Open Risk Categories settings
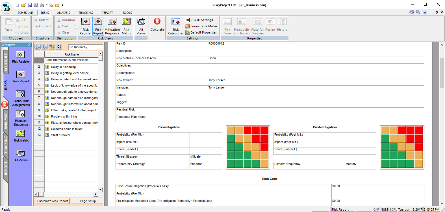Viewport: 445px width, 212px height. [176, 26]
